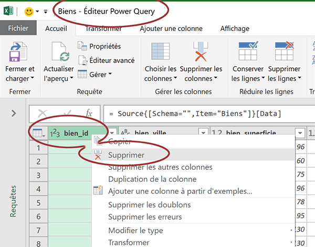
Task: Click the fx formula icon
Action: 89,114
